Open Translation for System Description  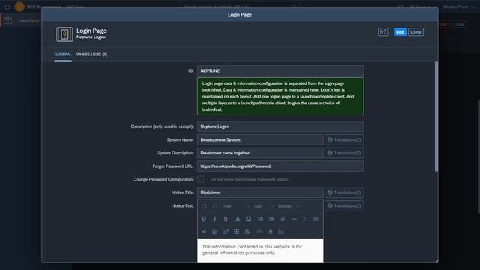344,153
